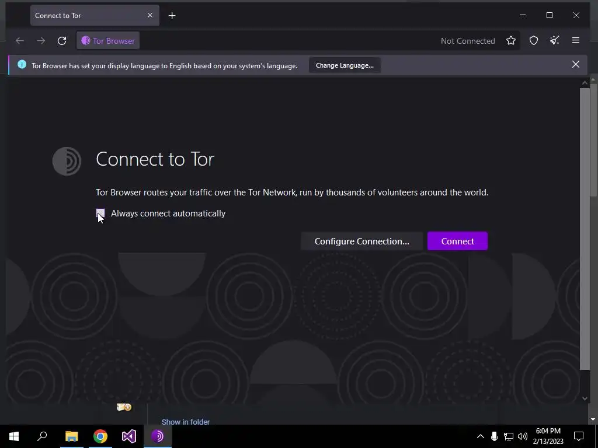Screen dimensions: 598x448
Task: Click the page scrollbar up arrow
Action: coord(585,83)
